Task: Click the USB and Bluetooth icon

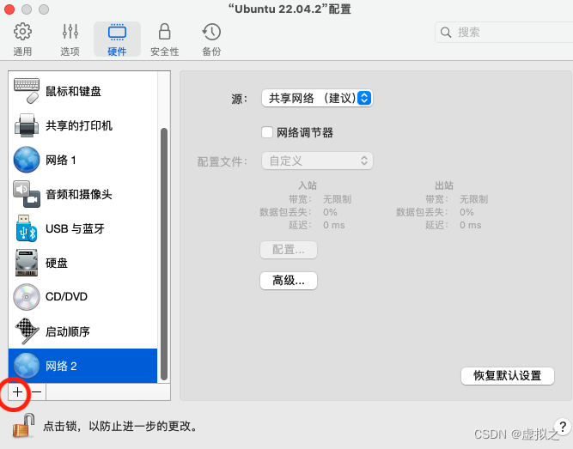Action: pyautogui.click(x=27, y=228)
